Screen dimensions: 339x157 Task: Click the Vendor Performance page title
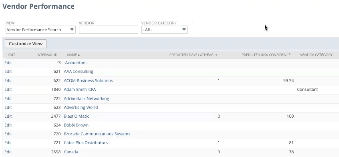point(38,6)
